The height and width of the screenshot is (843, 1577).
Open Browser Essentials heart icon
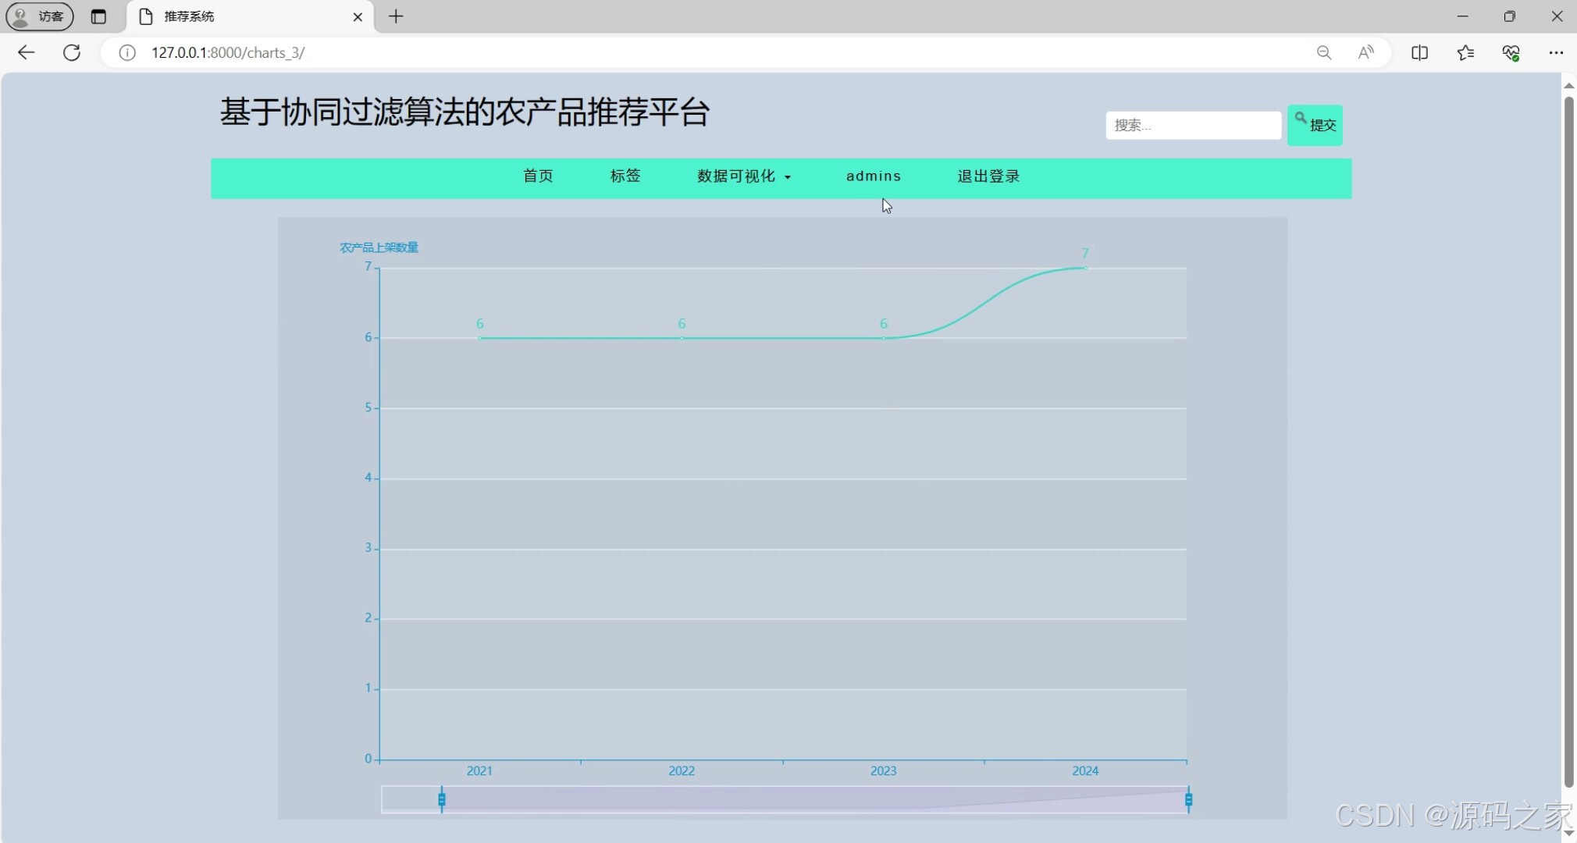pos(1511,52)
